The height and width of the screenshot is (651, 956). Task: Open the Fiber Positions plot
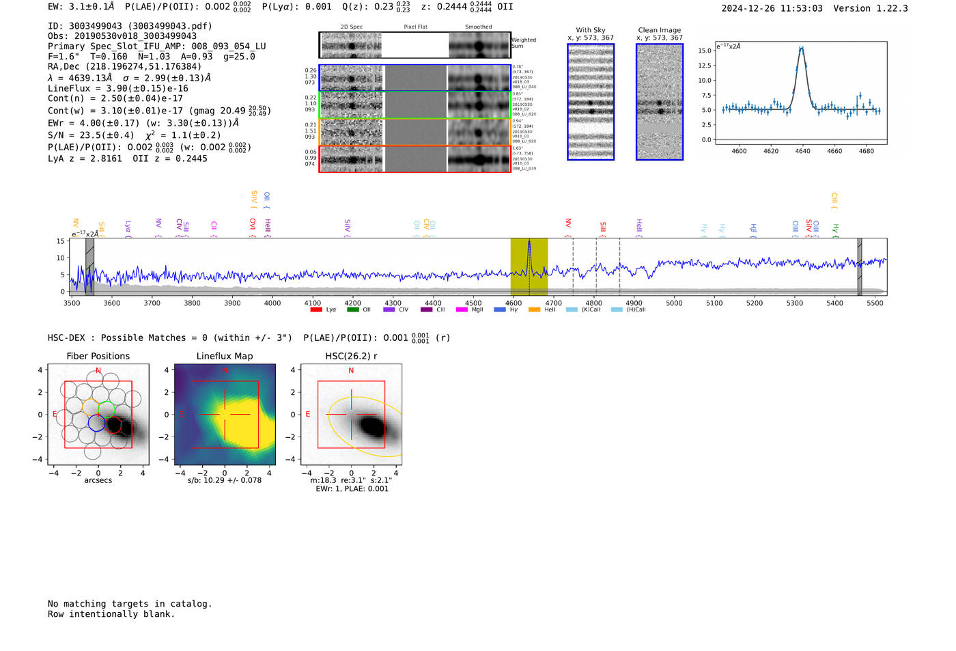[x=98, y=415]
